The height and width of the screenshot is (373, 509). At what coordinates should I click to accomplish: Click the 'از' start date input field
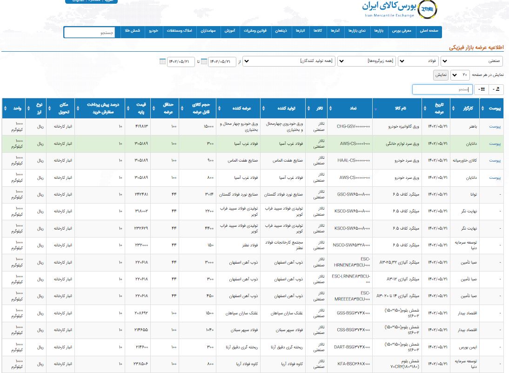[x=222, y=61]
